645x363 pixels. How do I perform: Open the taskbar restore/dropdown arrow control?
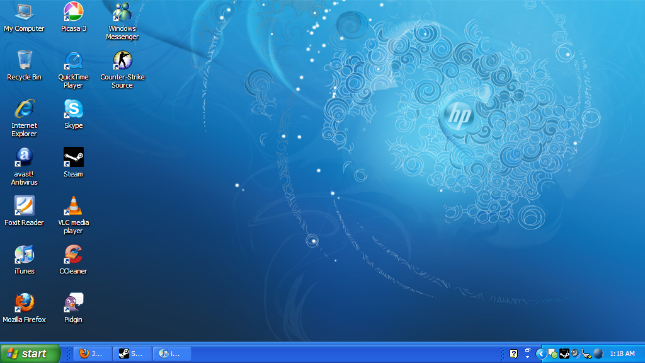coord(527,353)
